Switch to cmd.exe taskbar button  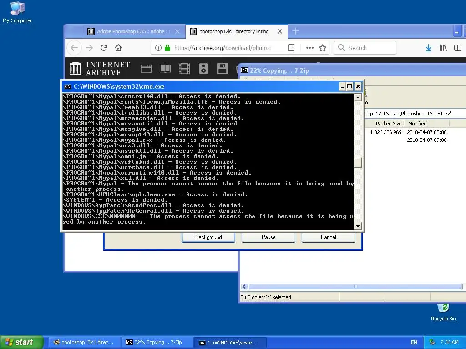tap(230, 342)
